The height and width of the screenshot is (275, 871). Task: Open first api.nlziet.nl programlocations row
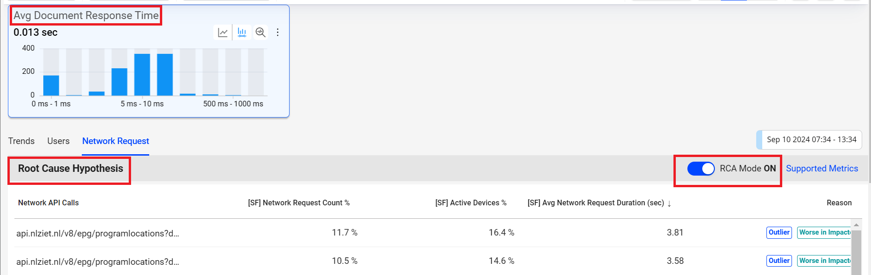[98, 234]
